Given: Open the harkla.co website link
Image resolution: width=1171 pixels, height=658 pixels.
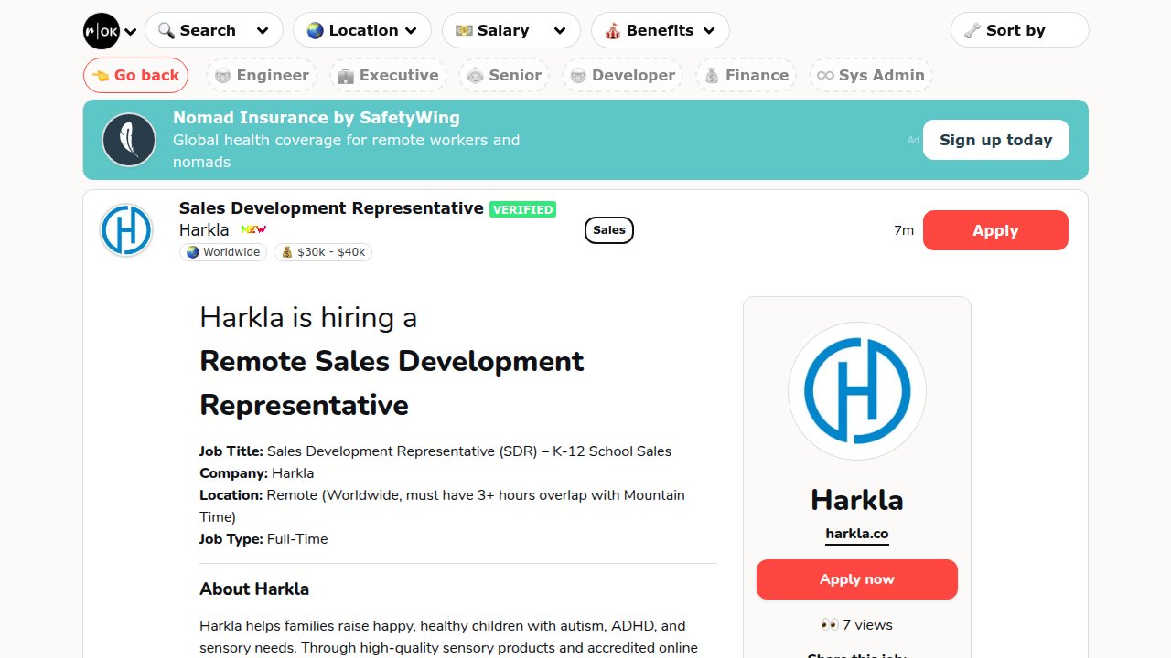Looking at the screenshot, I should coord(857,534).
